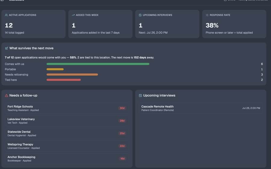The width and height of the screenshot is (271, 169).
Task: Click the ACTIVE APPLICATIONS card title
Action: click(23, 15)
